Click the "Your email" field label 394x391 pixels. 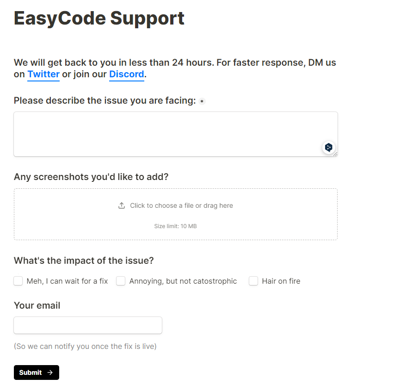pyautogui.click(x=37, y=305)
